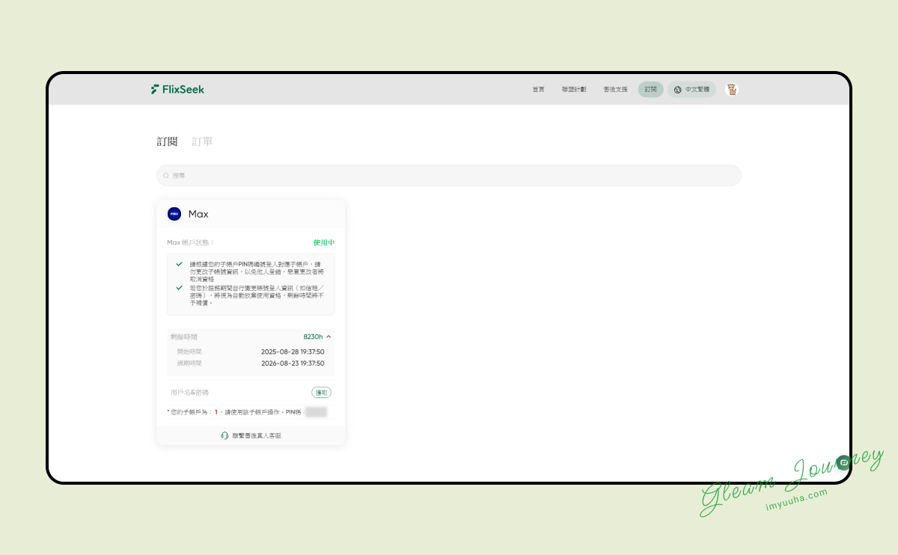
Task: Click the search magnifier icon
Action: click(166, 176)
